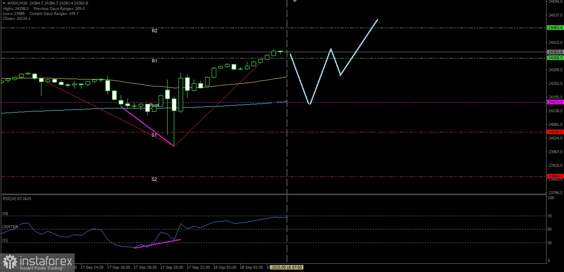This screenshot has height=272, width=564.
Task: Click the 23796.5 price axis value
Action: (555, 193)
